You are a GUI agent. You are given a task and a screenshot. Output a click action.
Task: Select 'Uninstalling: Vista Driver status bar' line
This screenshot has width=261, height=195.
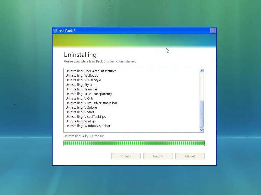92,103
